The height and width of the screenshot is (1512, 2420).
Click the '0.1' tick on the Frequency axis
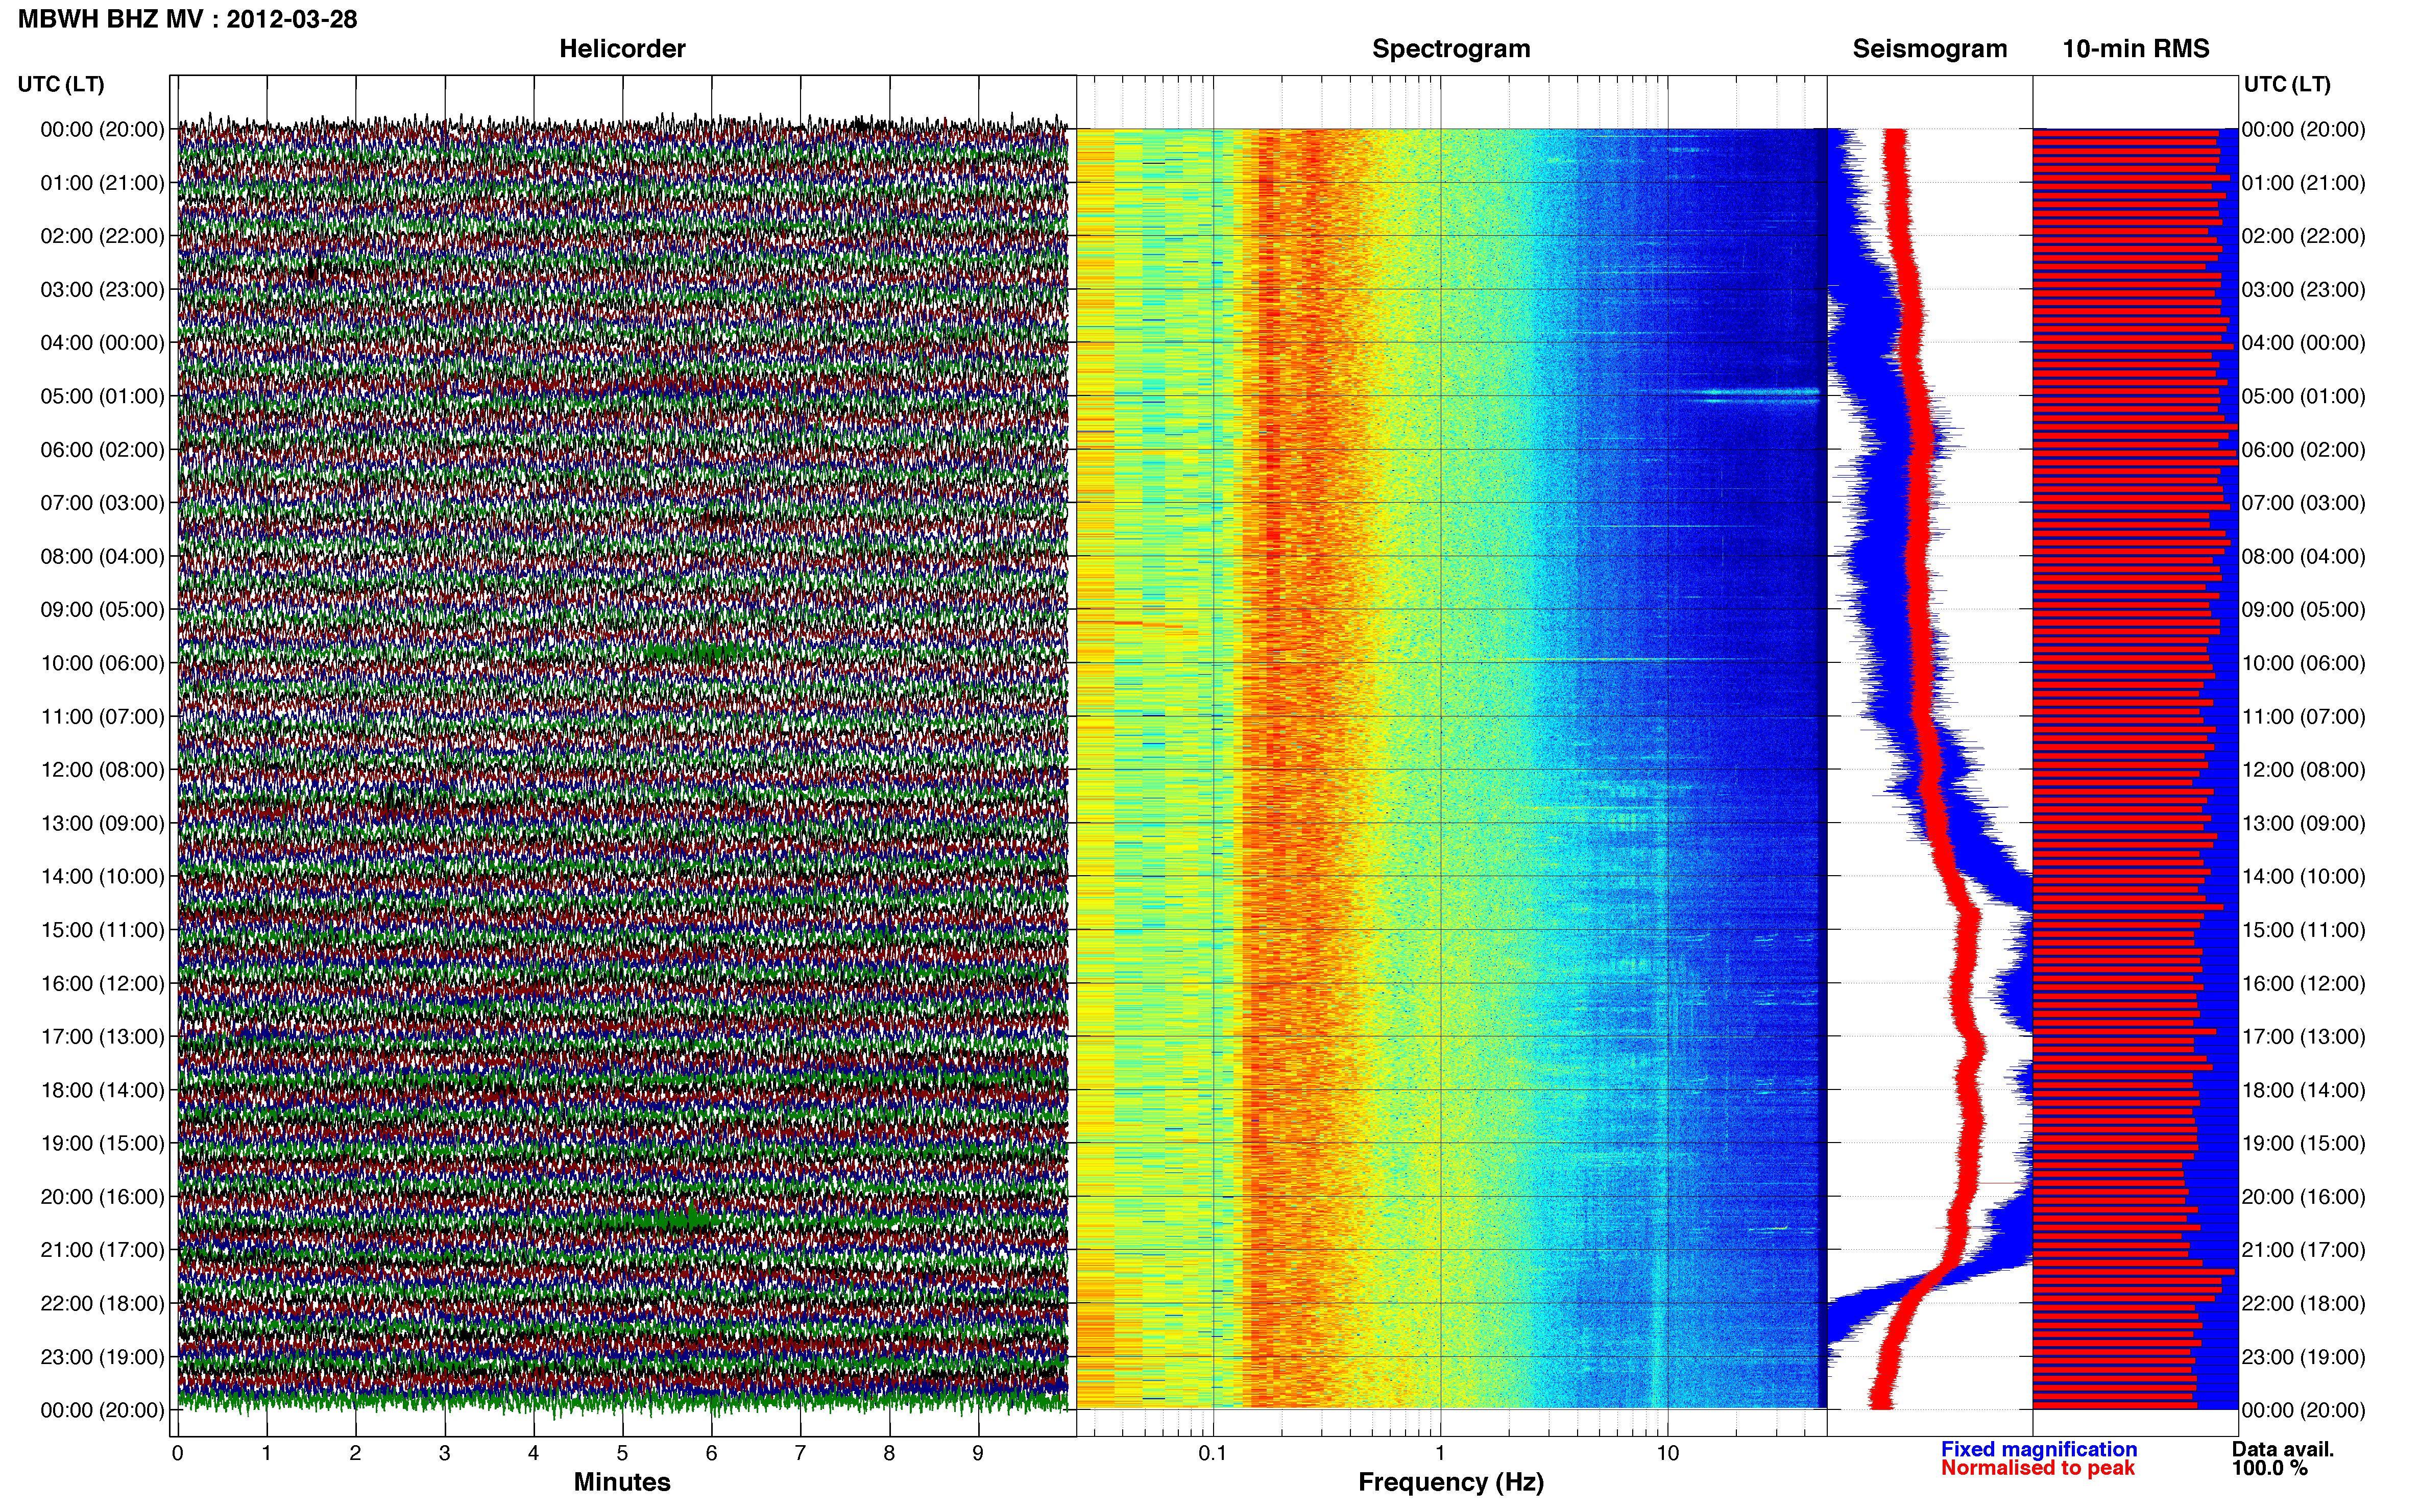[x=1213, y=1453]
